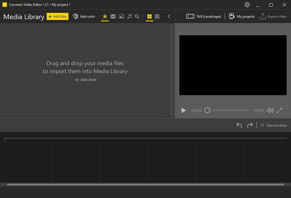Viewport: 291px width, 198px height.
Task: Open media library search magnifier
Action: 137,16
